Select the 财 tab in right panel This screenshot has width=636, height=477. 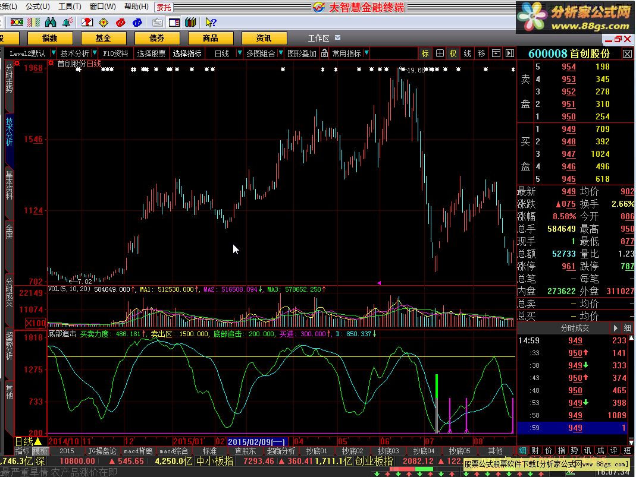tap(535, 450)
